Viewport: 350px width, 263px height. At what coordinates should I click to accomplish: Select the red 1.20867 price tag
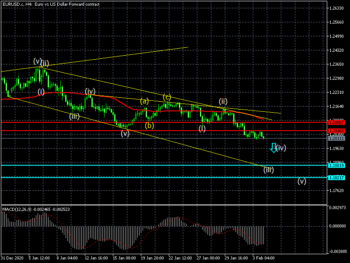tap(336, 123)
